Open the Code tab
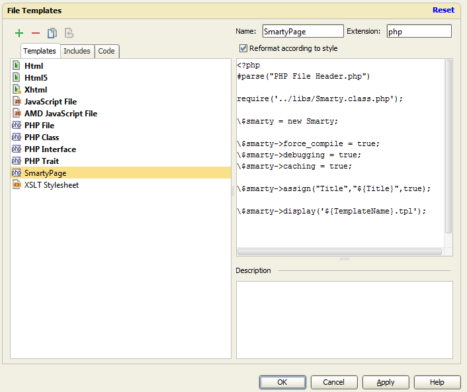Image resolution: width=467 pixels, height=392 pixels. [106, 51]
